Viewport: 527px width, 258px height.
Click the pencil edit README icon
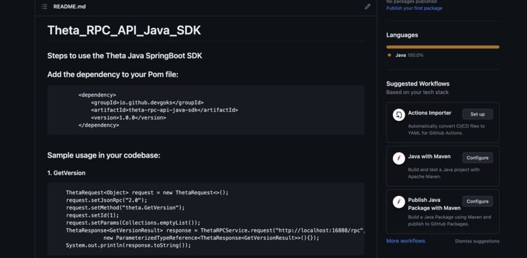point(367,7)
